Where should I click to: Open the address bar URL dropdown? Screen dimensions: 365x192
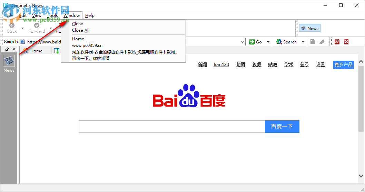click(242, 42)
